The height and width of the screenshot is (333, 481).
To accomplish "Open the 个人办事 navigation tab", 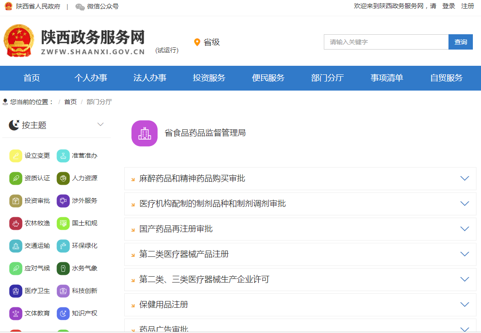I will click(91, 78).
